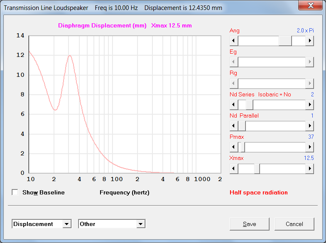Viewport: 326px width, 243px height.
Task: Click the Ang slider thumb
Action: coord(285,41)
